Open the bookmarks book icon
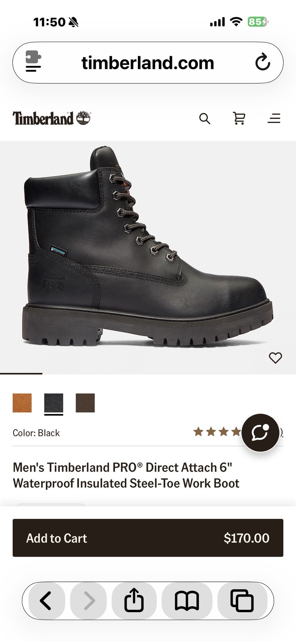This screenshot has width=296, height=642. (187, 601)
